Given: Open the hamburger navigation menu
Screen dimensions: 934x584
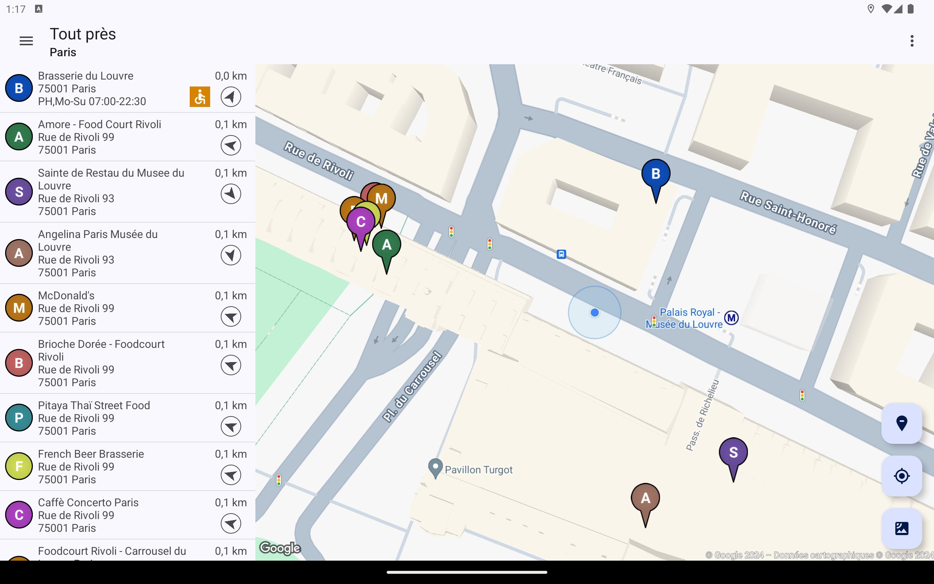Looking at the screenshot, I should pos(26,41).
